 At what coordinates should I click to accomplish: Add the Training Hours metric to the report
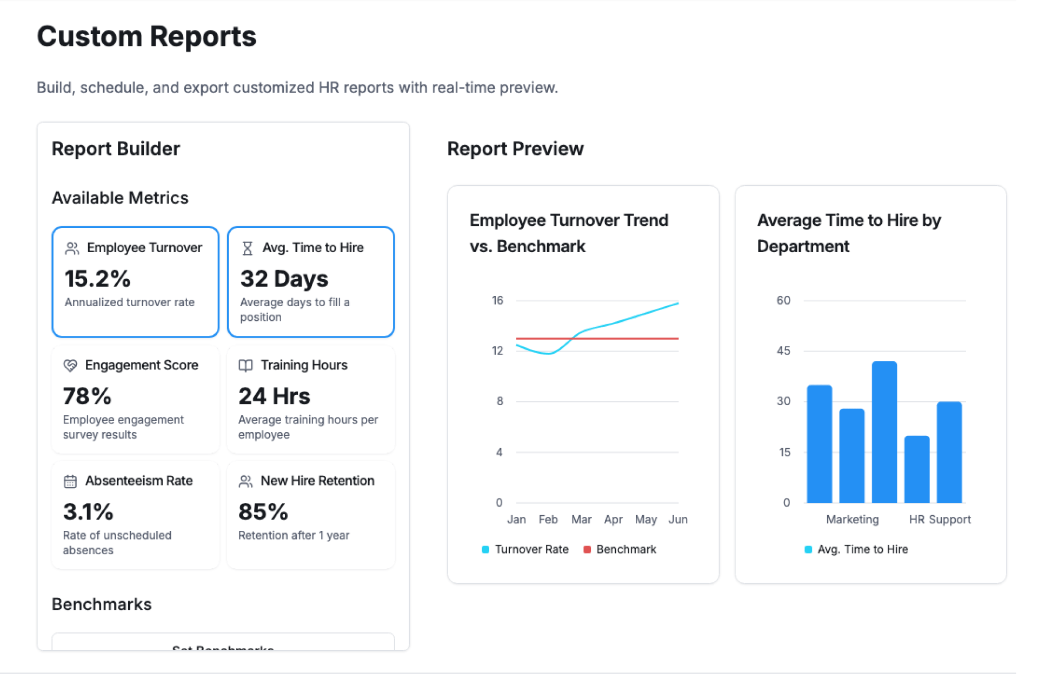pyautogui.click(x=311, y=400)
